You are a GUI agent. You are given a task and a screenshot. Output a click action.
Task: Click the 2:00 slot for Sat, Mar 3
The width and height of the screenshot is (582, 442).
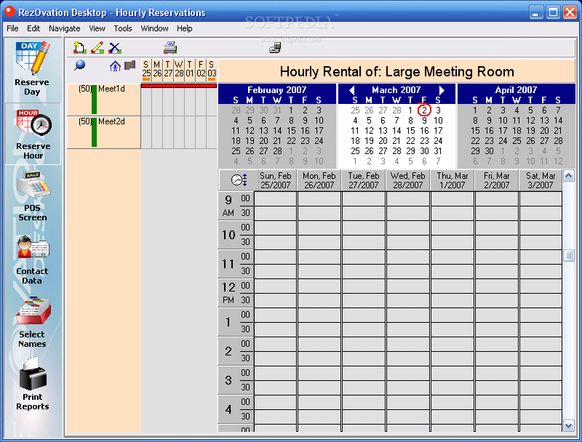[541, 344]
